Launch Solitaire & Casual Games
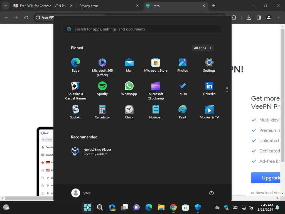The image size is (285, 214). tap(76, 91)
